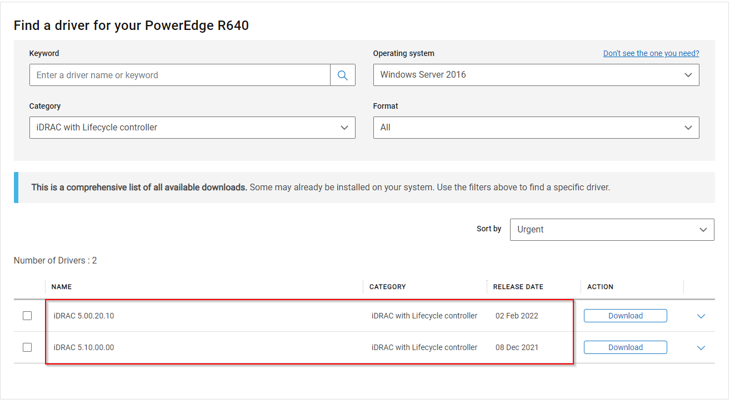Click the magnifier search icon

343,75
